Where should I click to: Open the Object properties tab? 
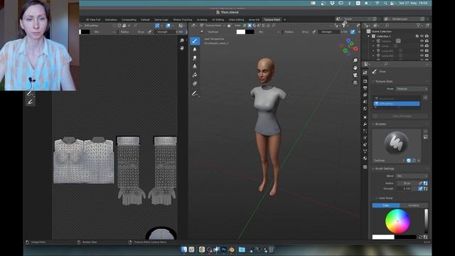coord(365,117)
